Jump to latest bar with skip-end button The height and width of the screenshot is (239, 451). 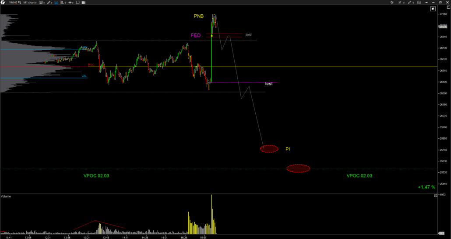[x=433, y=9]
